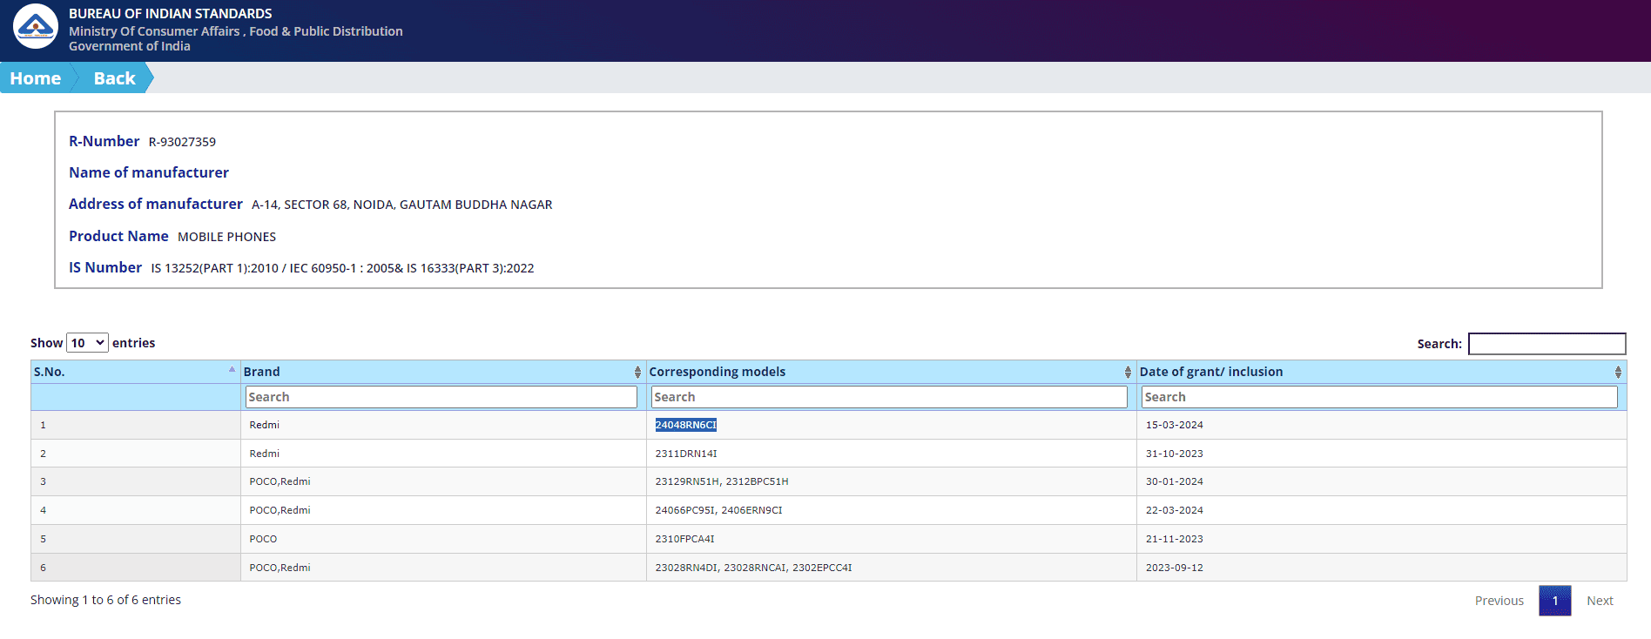The image size is (1651, 639).
Task: Click model cell 2311DRN14I
Action: [x=686, y=454]
